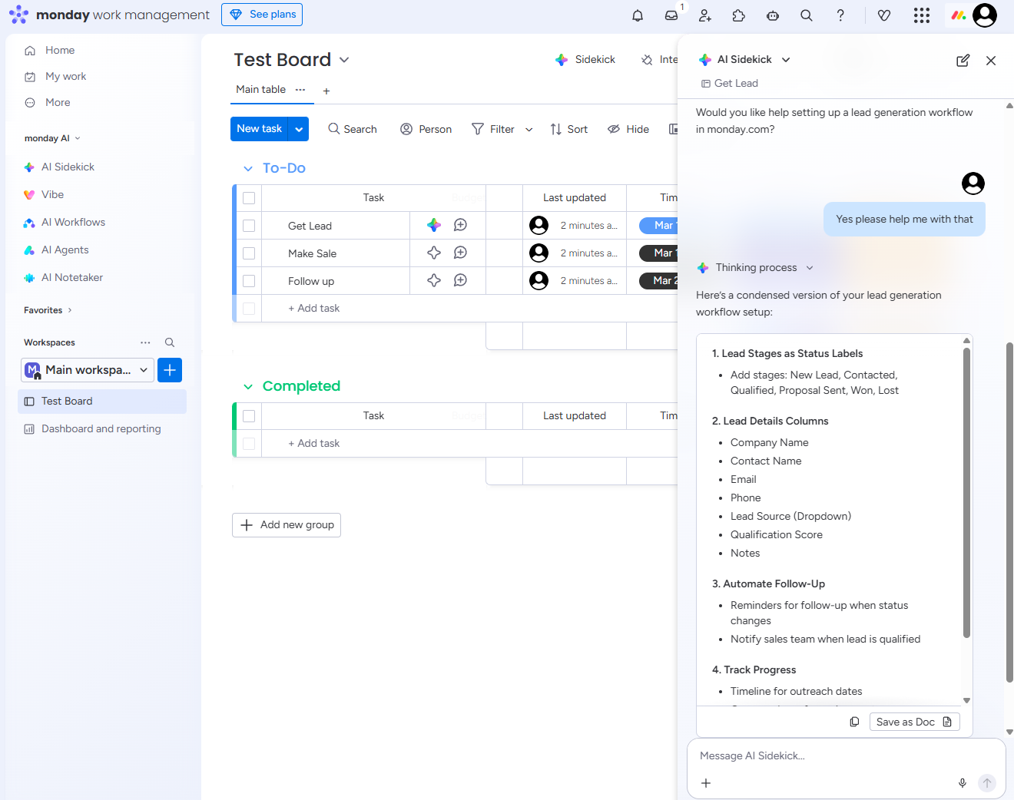The width and height of the screenshot is (1014, 800).
Task: Add an update to Make Sale via speech bubble icon
Action: [460, 253]
